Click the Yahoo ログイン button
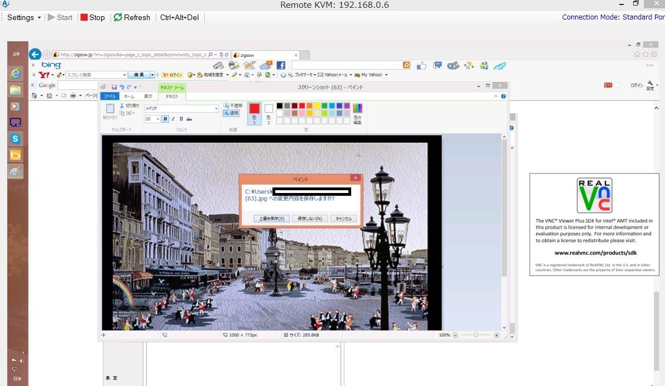The height and width of the screenshot is (386, 665). click(x=173, y=75)
